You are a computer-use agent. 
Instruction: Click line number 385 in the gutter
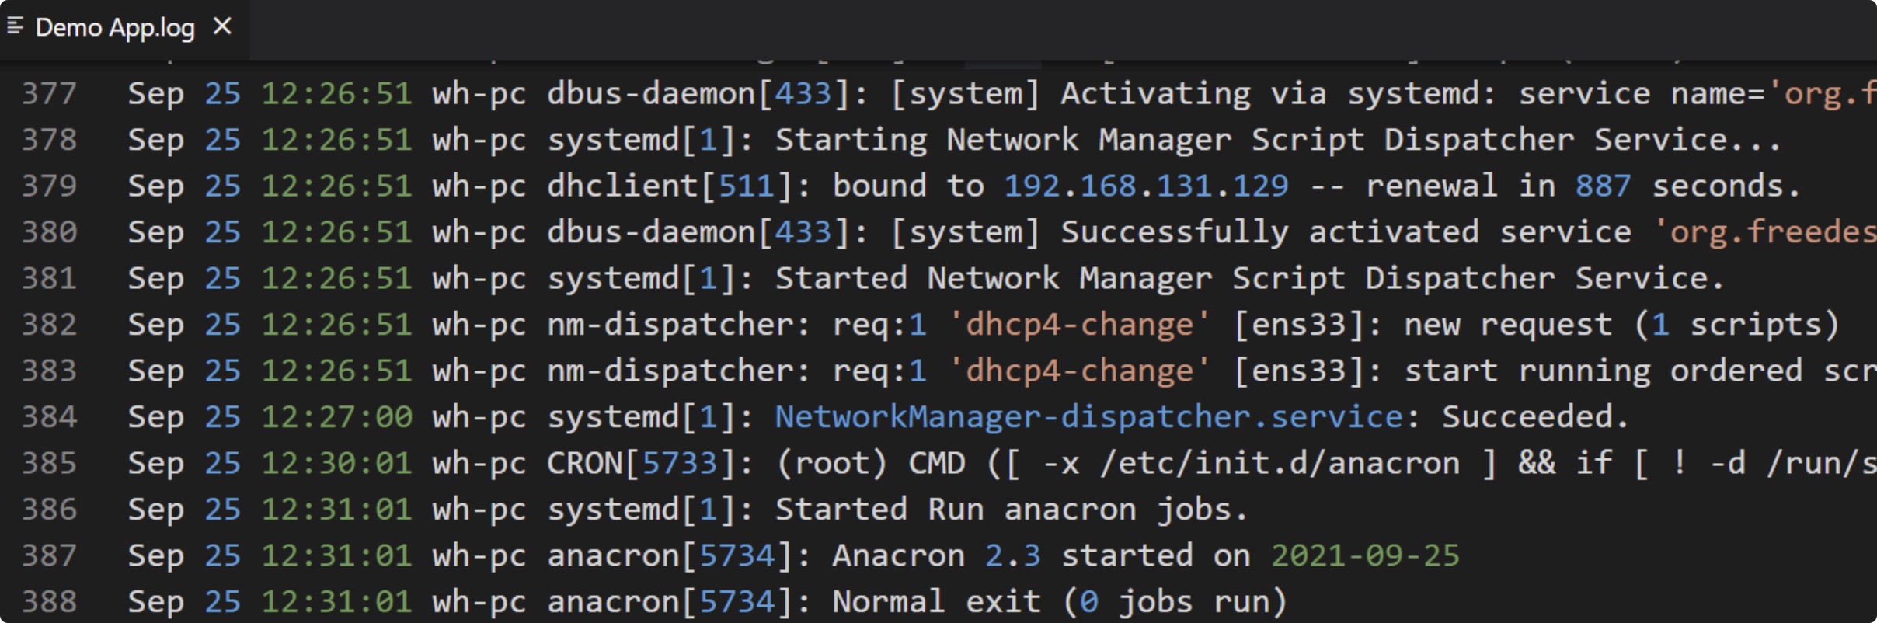(x=50, y=464)
